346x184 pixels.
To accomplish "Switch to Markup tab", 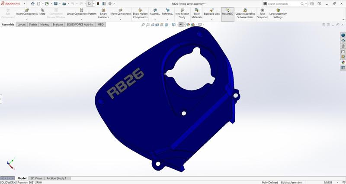I will 45,25.
